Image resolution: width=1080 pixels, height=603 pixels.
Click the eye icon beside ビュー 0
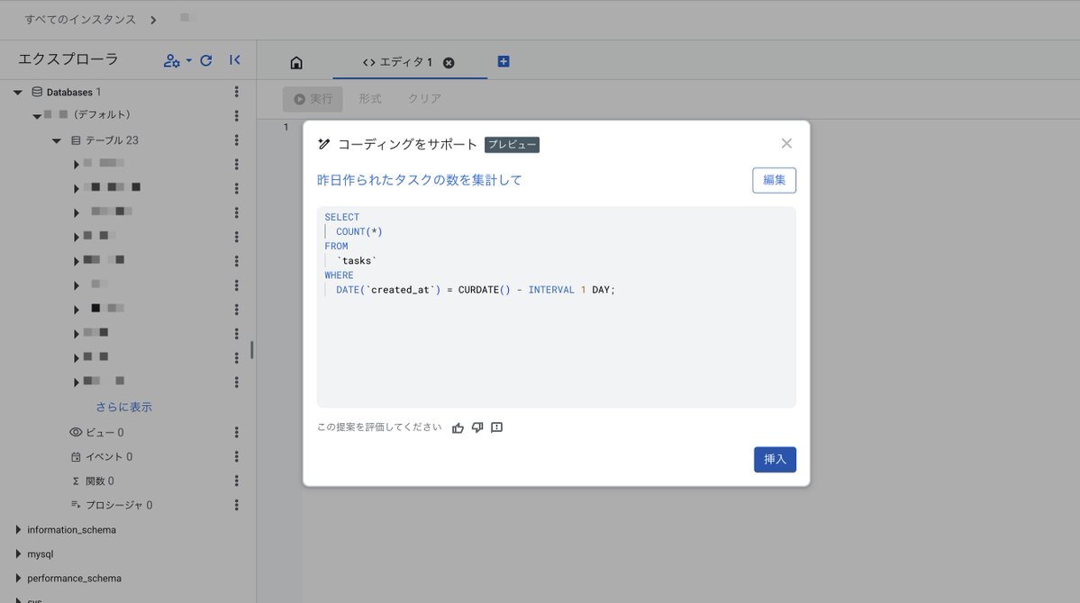(76, 432)
